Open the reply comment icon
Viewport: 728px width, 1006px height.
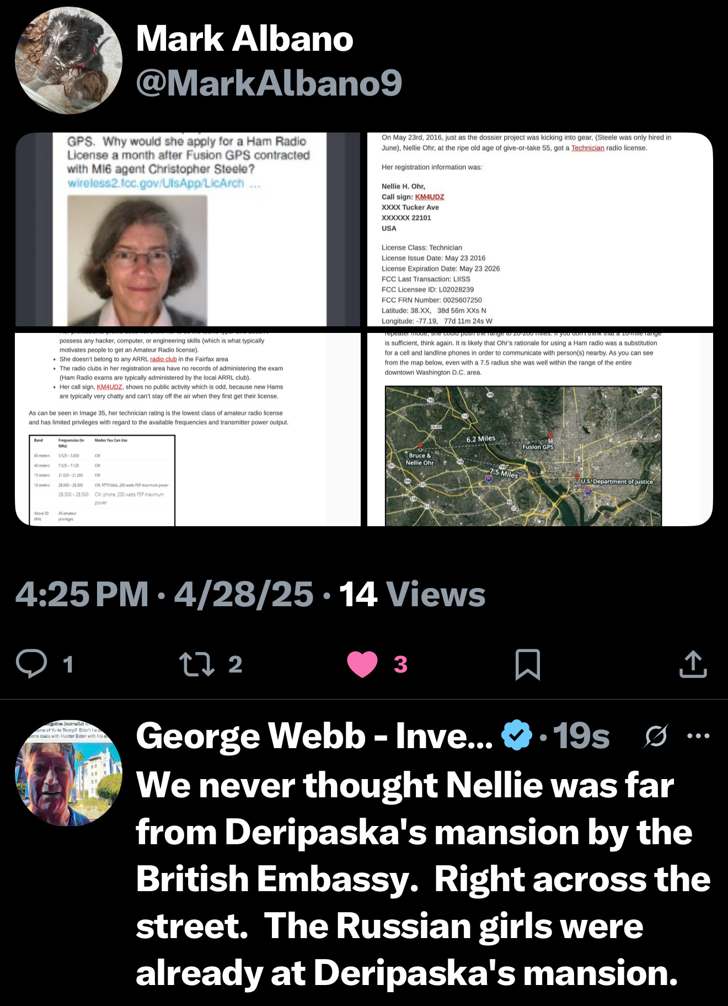(x=31, y=664)
